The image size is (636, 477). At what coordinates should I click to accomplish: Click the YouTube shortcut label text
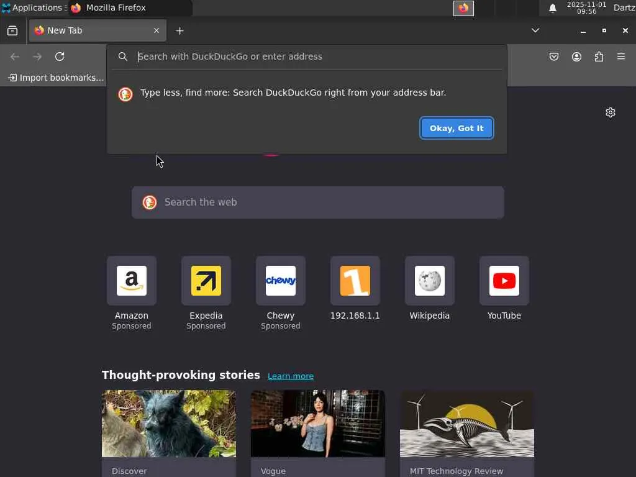pos(504,316)
